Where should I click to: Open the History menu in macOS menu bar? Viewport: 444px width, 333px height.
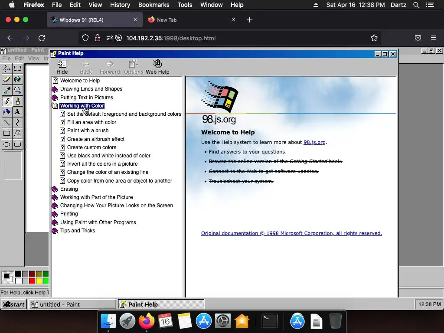point(120,5)
